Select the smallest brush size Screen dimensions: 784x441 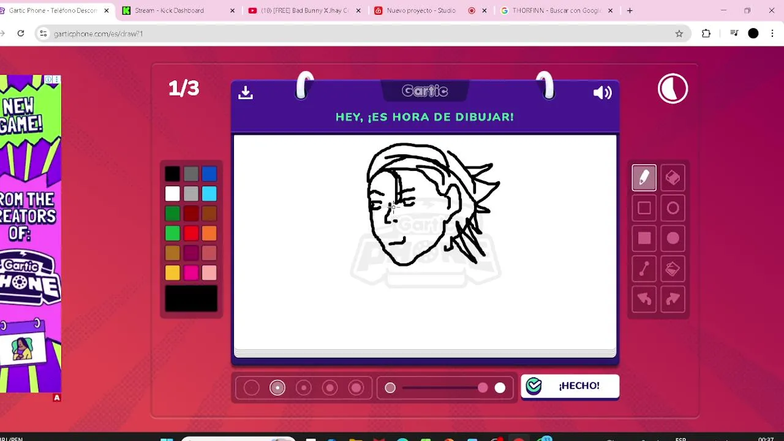(251, 388)
